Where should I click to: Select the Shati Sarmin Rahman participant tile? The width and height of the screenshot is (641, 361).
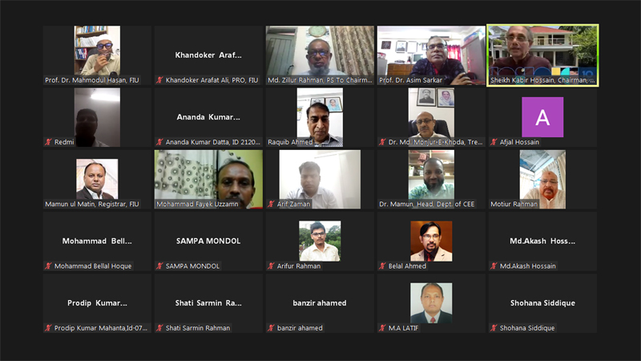click(x=208, y=303)
